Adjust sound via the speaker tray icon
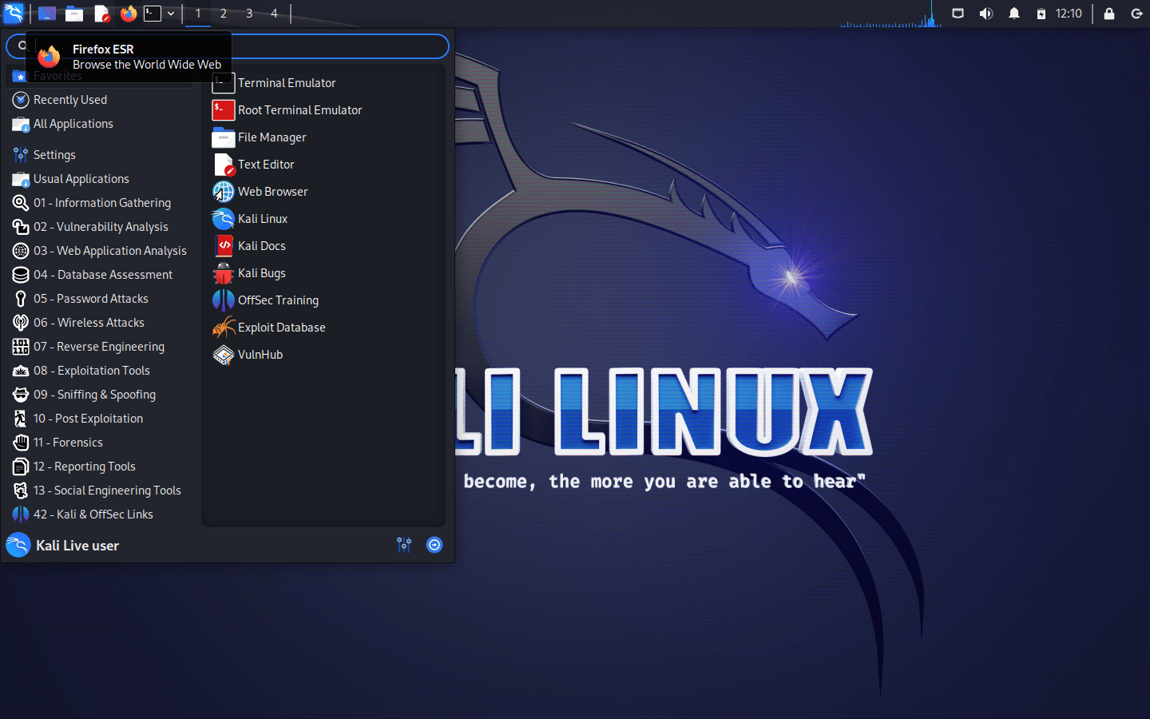Viewport: 1150px width, 719px height. coord(986,14)
